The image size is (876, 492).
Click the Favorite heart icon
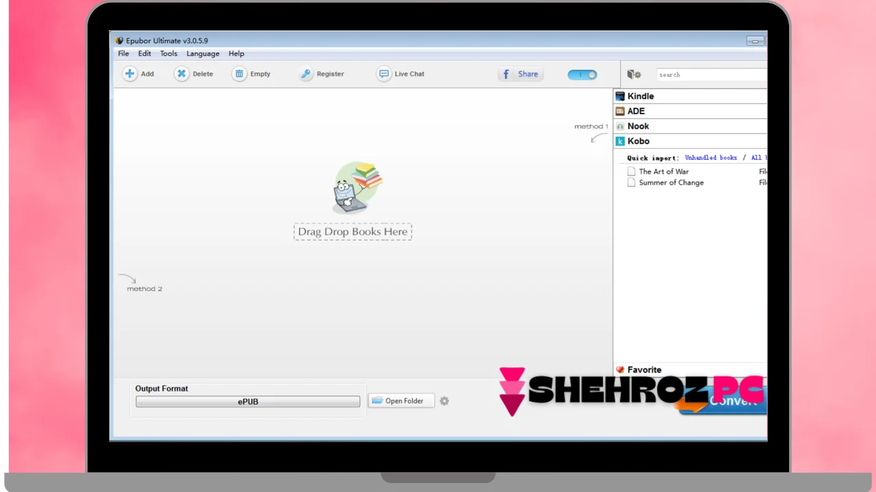tap(620, 370)
